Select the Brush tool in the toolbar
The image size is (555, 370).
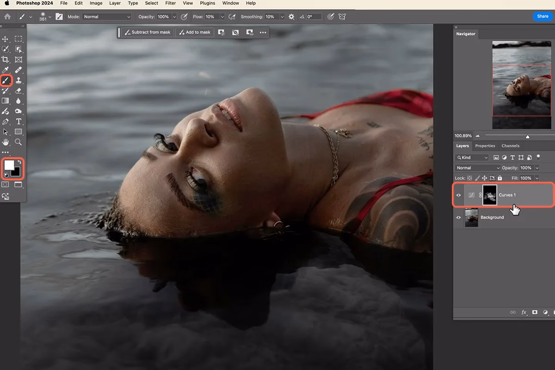pos(6,80)
